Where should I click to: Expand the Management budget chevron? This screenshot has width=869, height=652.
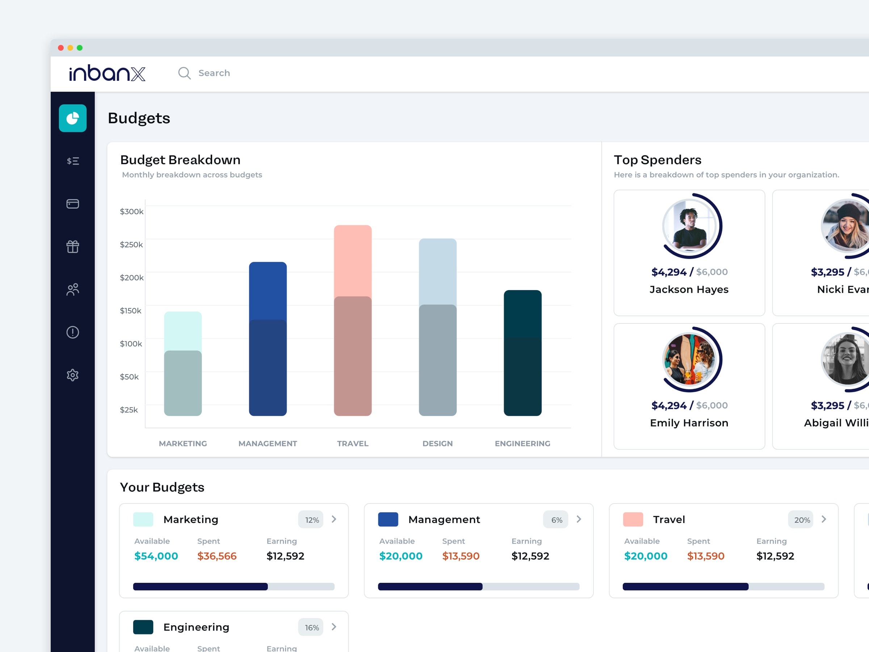[579, 519]
